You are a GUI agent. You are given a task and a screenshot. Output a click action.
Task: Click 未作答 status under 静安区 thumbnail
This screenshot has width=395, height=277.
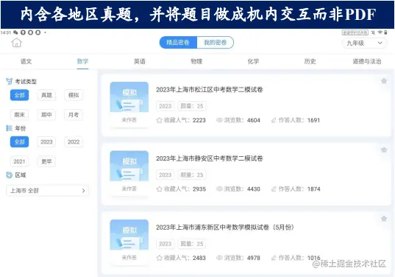click(x=129, y=189)
